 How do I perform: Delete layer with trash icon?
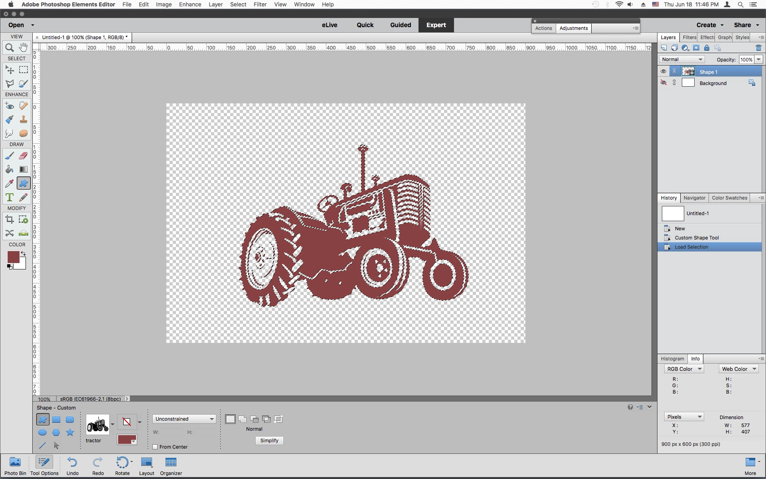(758, 48)
